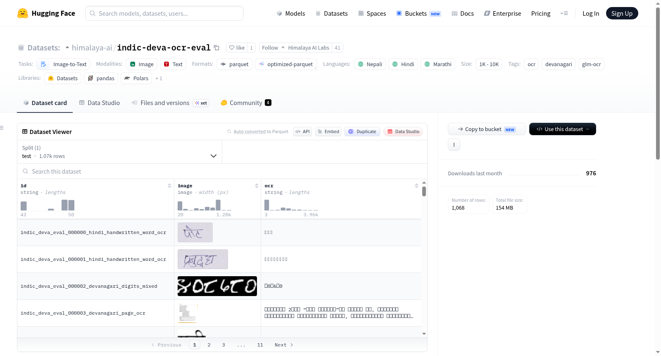Go to Spaces in top navigation
The image size is (661, 356).
click(372, 13)
